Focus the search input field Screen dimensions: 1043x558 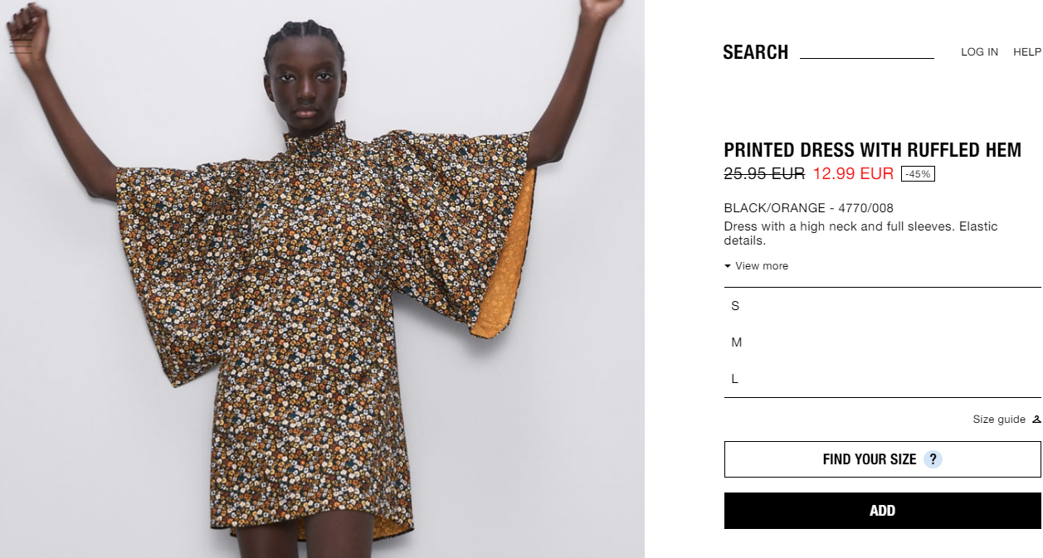point(867,51)
